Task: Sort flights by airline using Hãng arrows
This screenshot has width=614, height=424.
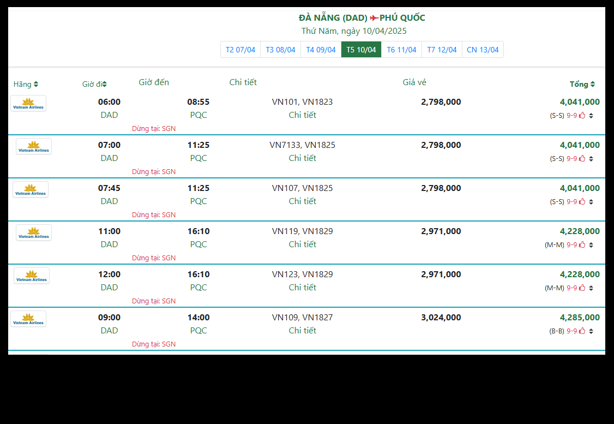Action: 36,84
